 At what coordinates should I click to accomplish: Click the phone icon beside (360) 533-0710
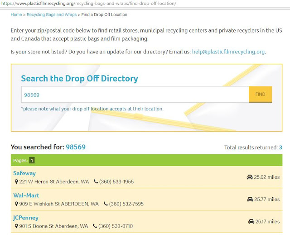95,226
